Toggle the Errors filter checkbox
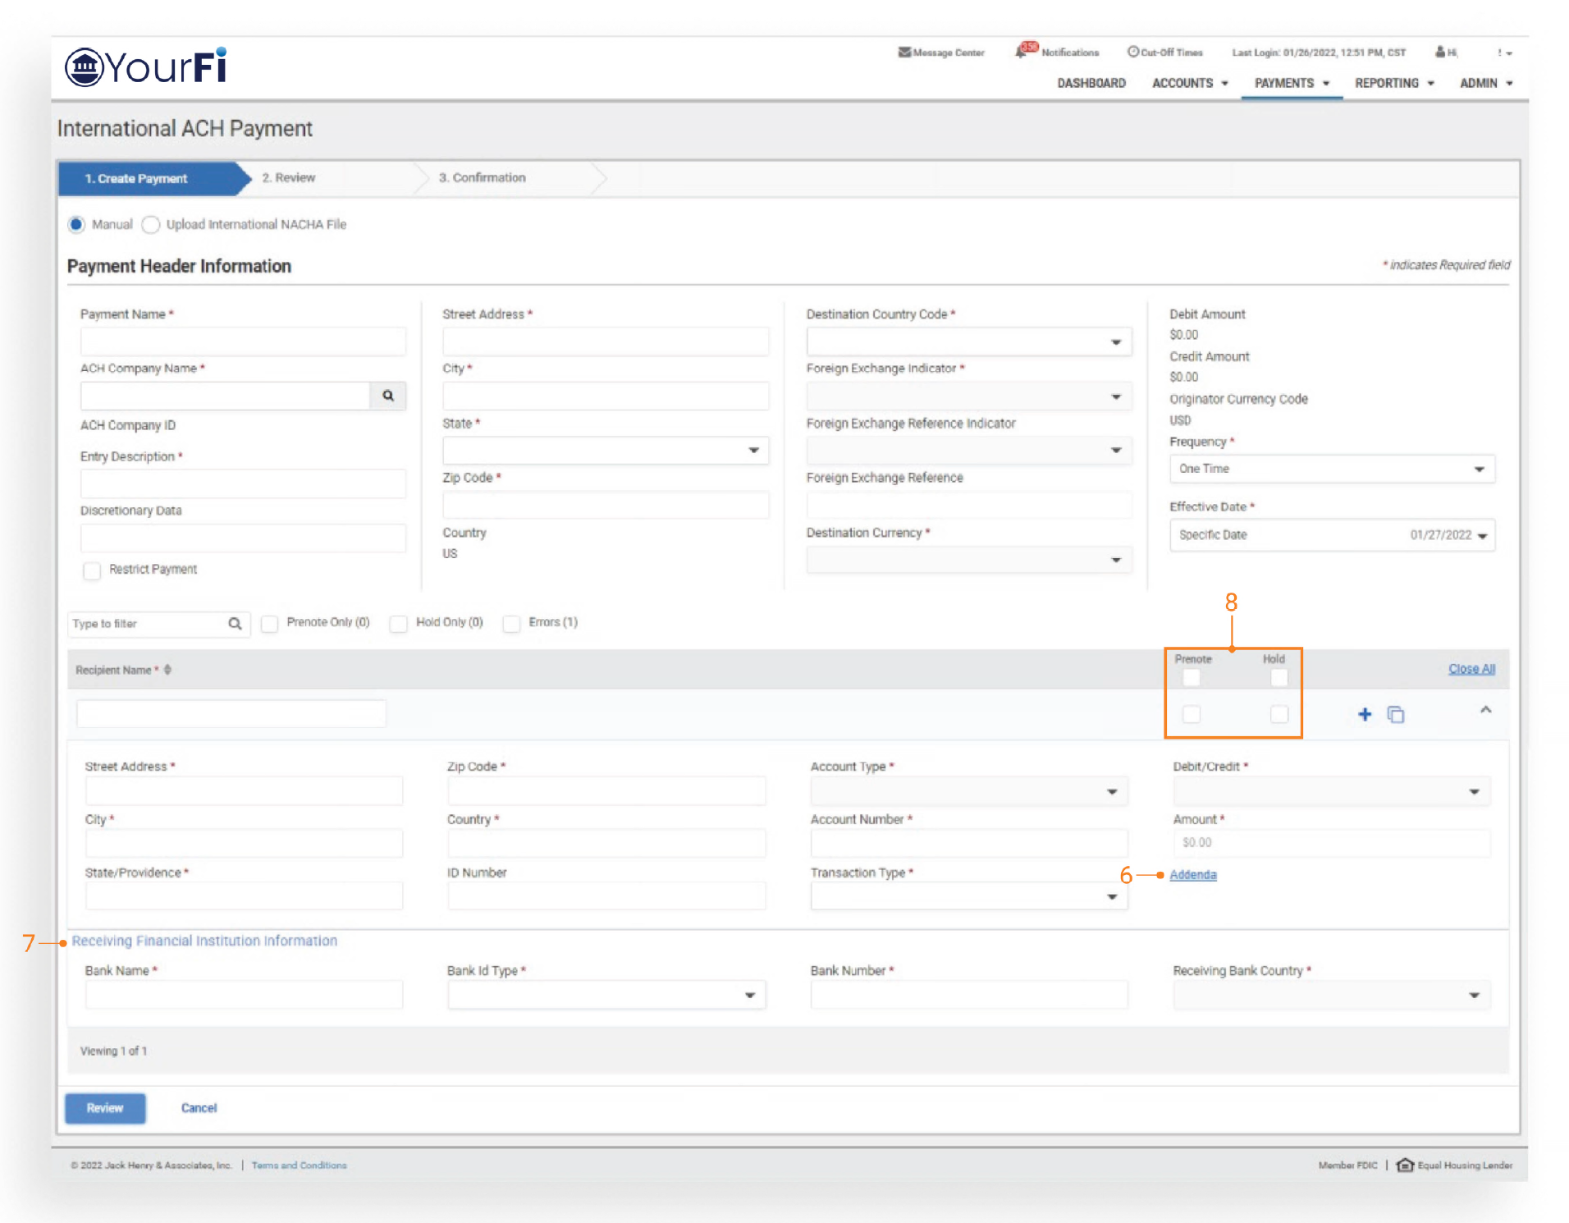1569x1223 pixels. click(511, 624)
